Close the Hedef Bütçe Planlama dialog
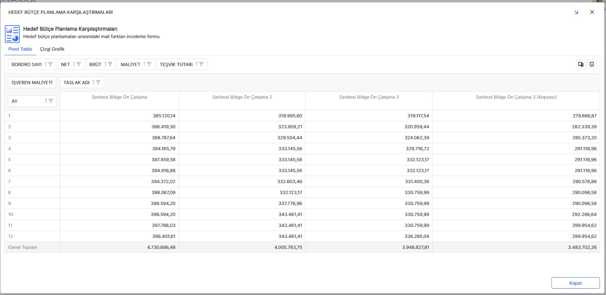This screenshot has width=606, height=295. [x=592, y=12]
